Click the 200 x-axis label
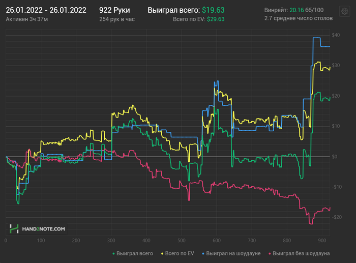 point(76,241)
